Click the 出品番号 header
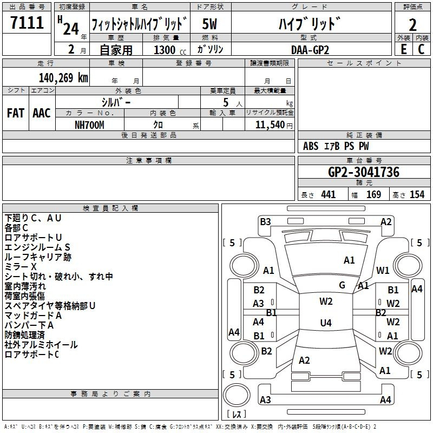The height and width of the screenshot is (433, 433). coord(27,7)
